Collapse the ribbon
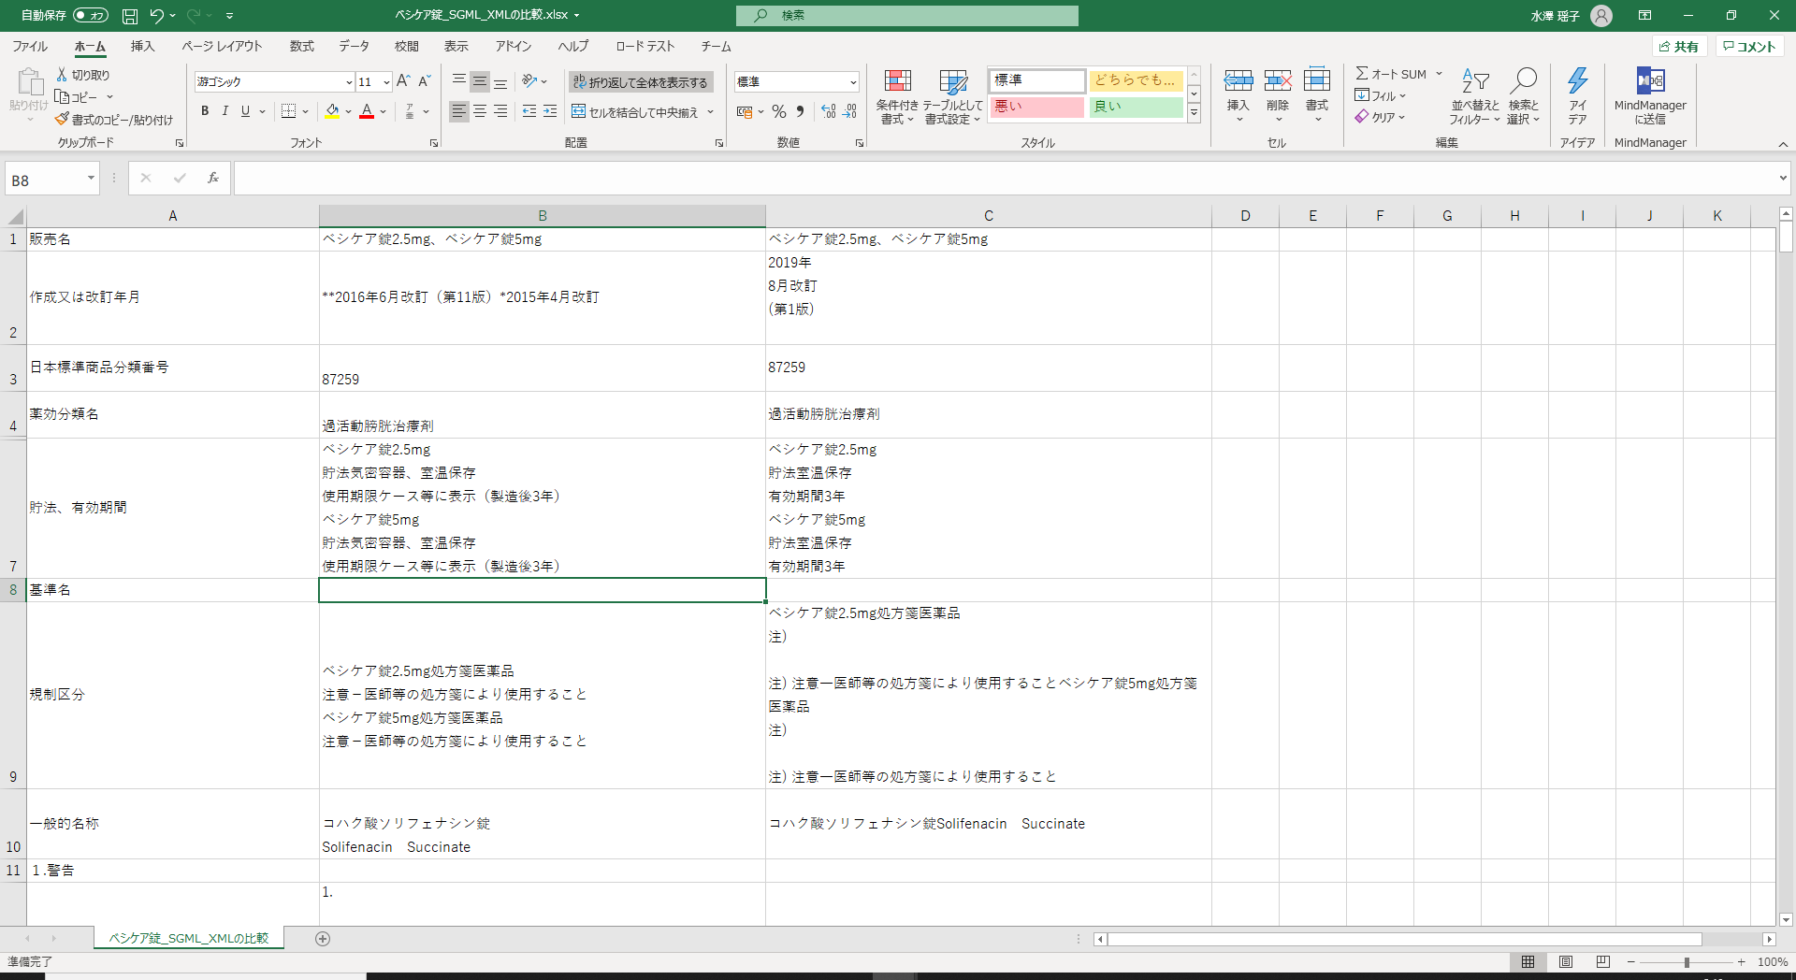 pyautogui.click(x=1783, y=144)
